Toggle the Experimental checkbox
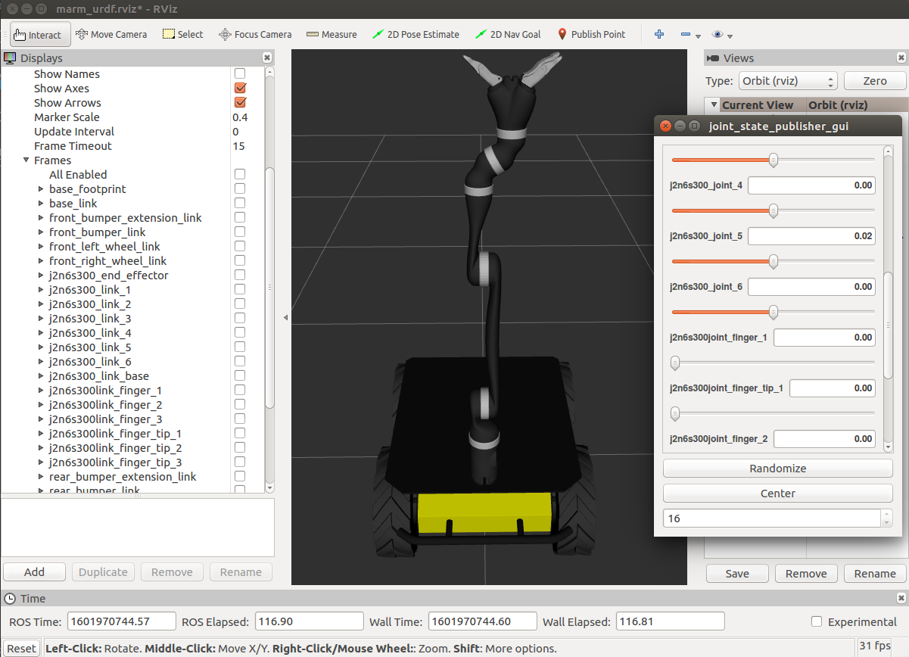The image size is (909, 657). coord(817,621)
